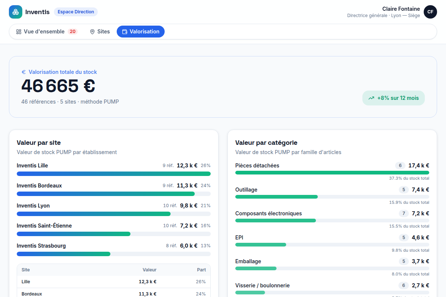Screen dimensions: 446x297
Task: Click the Inventis Bordeaux progress bar
Action: (x=114, y=194)
